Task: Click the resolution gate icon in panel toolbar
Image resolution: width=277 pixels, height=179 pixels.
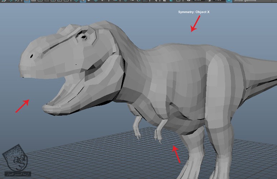Action: tap(40, 1)
